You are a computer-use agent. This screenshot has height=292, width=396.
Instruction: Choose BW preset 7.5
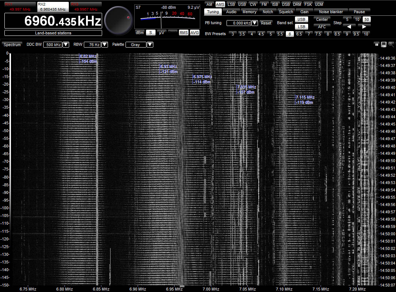point(318,34)
